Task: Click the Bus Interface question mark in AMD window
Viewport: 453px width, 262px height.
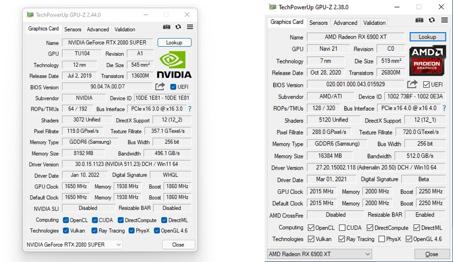Action: (x=444, y=108)
